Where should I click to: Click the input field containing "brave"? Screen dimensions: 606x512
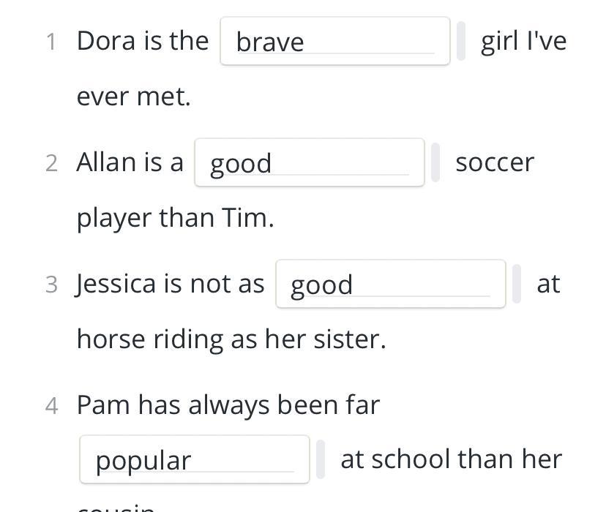pyautogui.click(x=334, y=42)
